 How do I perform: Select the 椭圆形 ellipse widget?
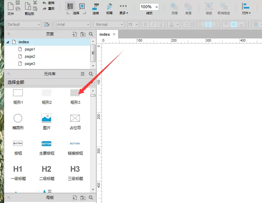tap(18, 122)
